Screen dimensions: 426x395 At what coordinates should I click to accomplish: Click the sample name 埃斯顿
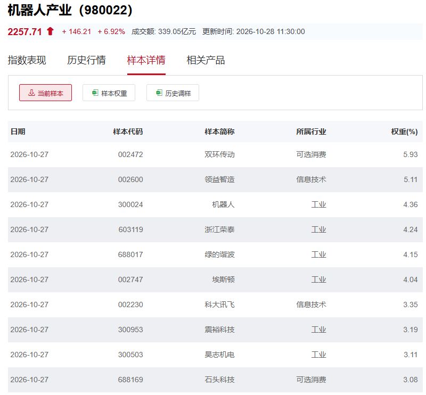pos(223,279)
